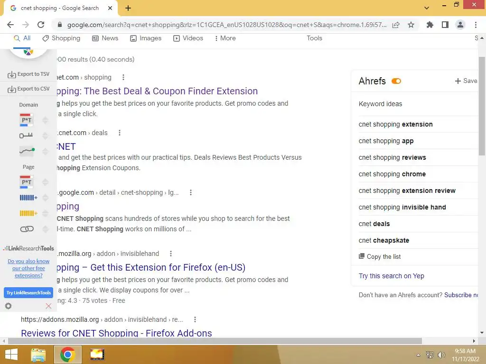
Task: Select the Page Power*Trust icon
Action: pyautogui.click(x=27, y=182)
